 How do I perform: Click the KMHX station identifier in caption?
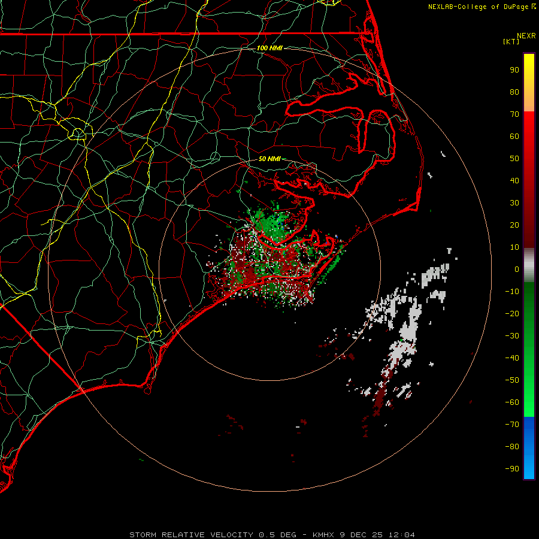323,535
